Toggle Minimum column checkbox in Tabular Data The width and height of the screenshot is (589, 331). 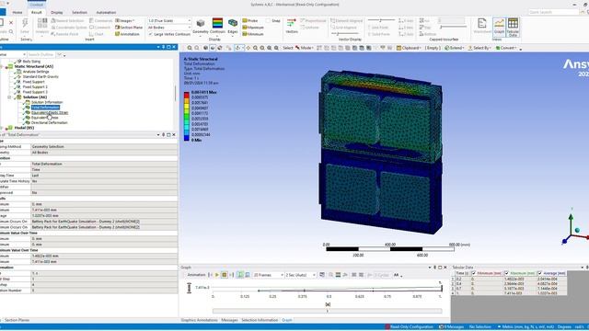(474, 273)
